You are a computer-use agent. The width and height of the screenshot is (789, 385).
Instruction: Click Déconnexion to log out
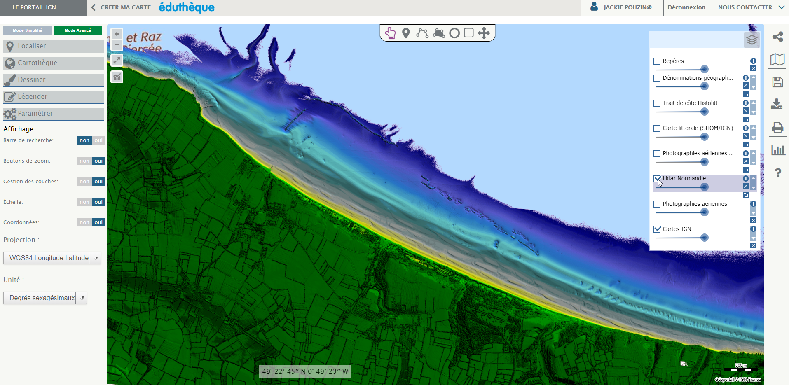coord(687,7)
